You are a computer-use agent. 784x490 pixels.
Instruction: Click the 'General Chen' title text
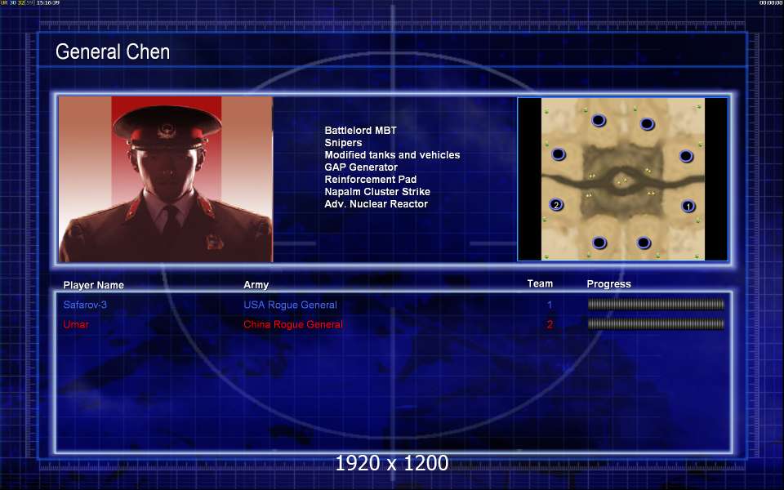113,51
